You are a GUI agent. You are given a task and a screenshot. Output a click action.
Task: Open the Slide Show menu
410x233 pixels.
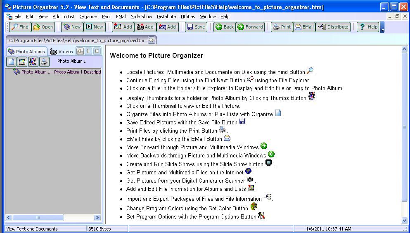(142, 17)
